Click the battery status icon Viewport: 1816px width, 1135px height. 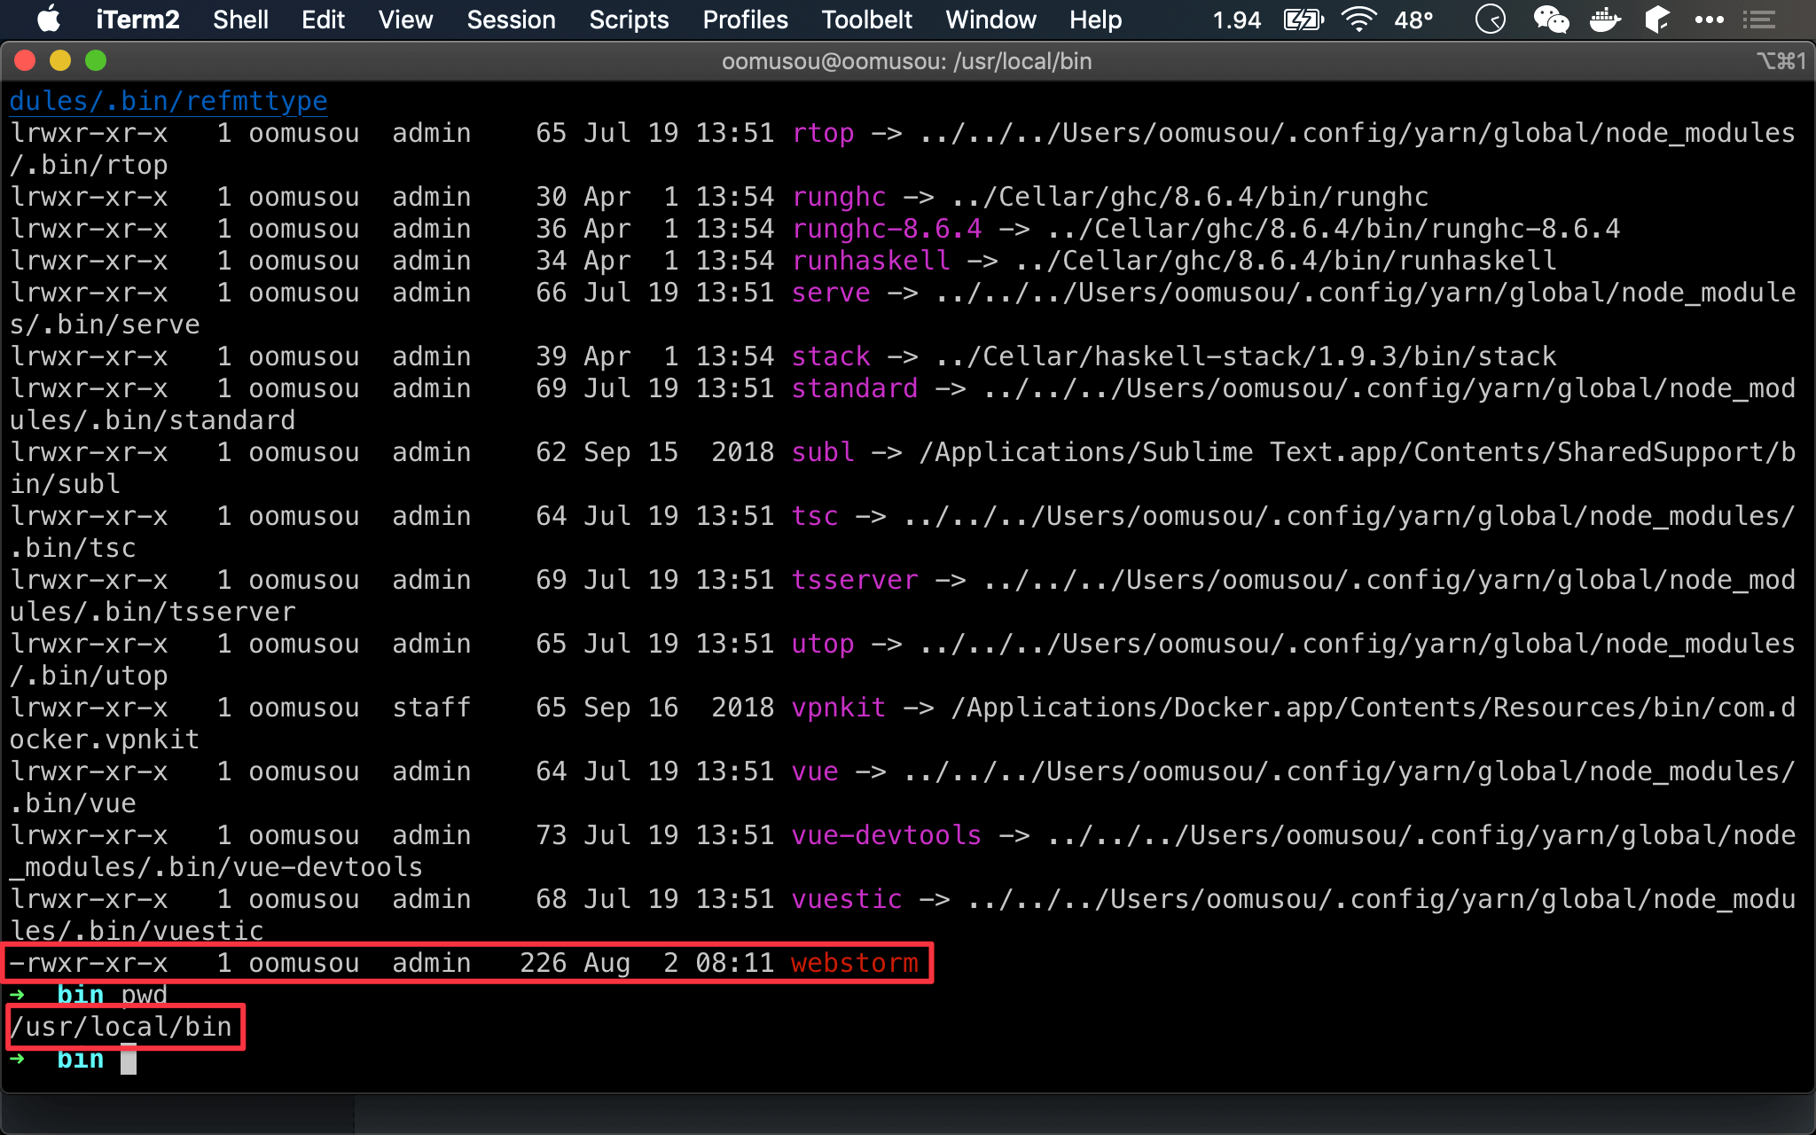[x=1303, y=20]
